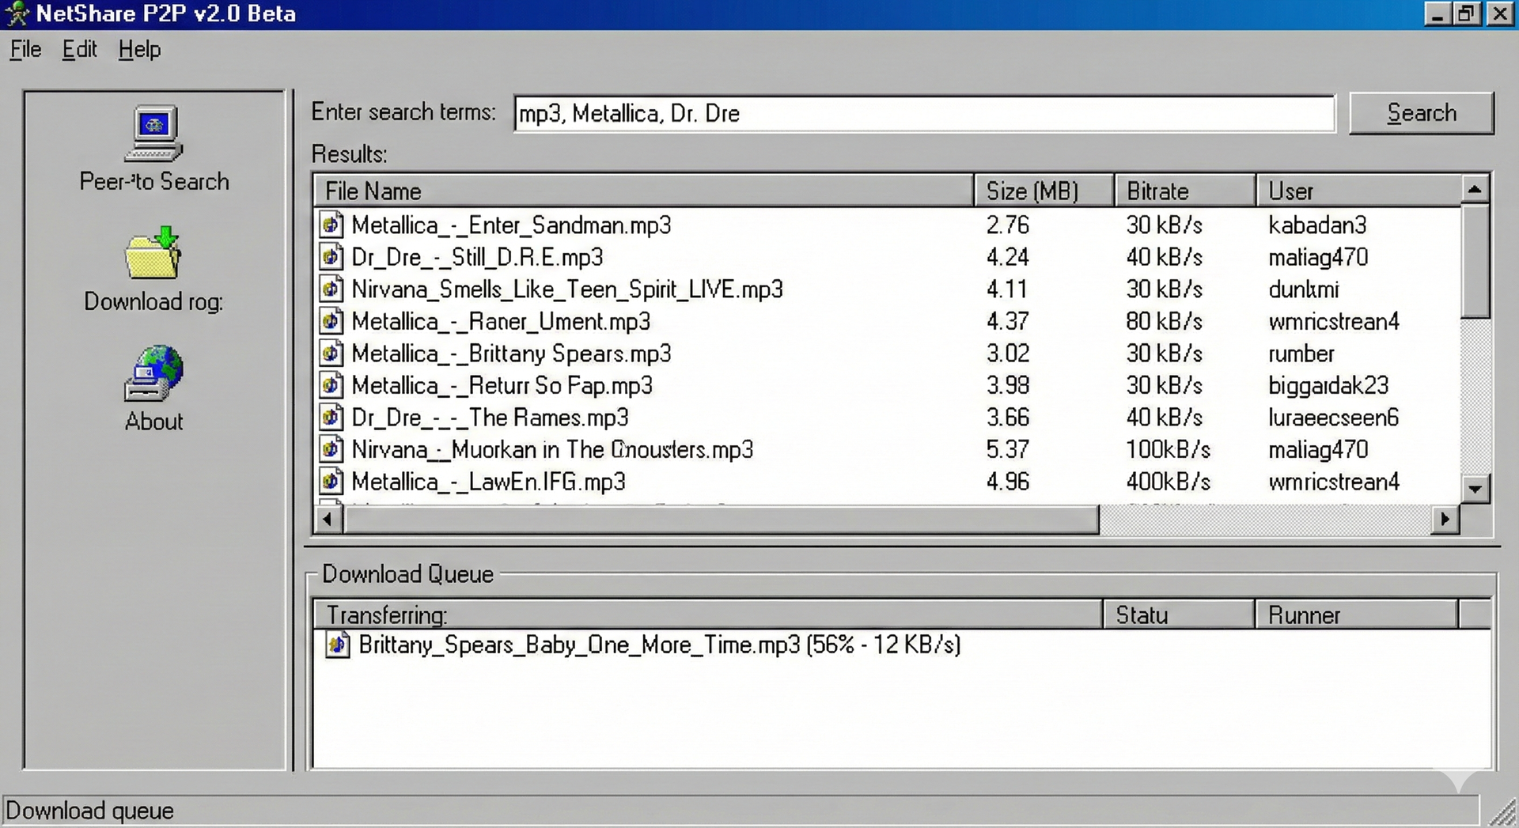
Task: Click the user name dunkmi
Action: click(x=1304, y=289)
